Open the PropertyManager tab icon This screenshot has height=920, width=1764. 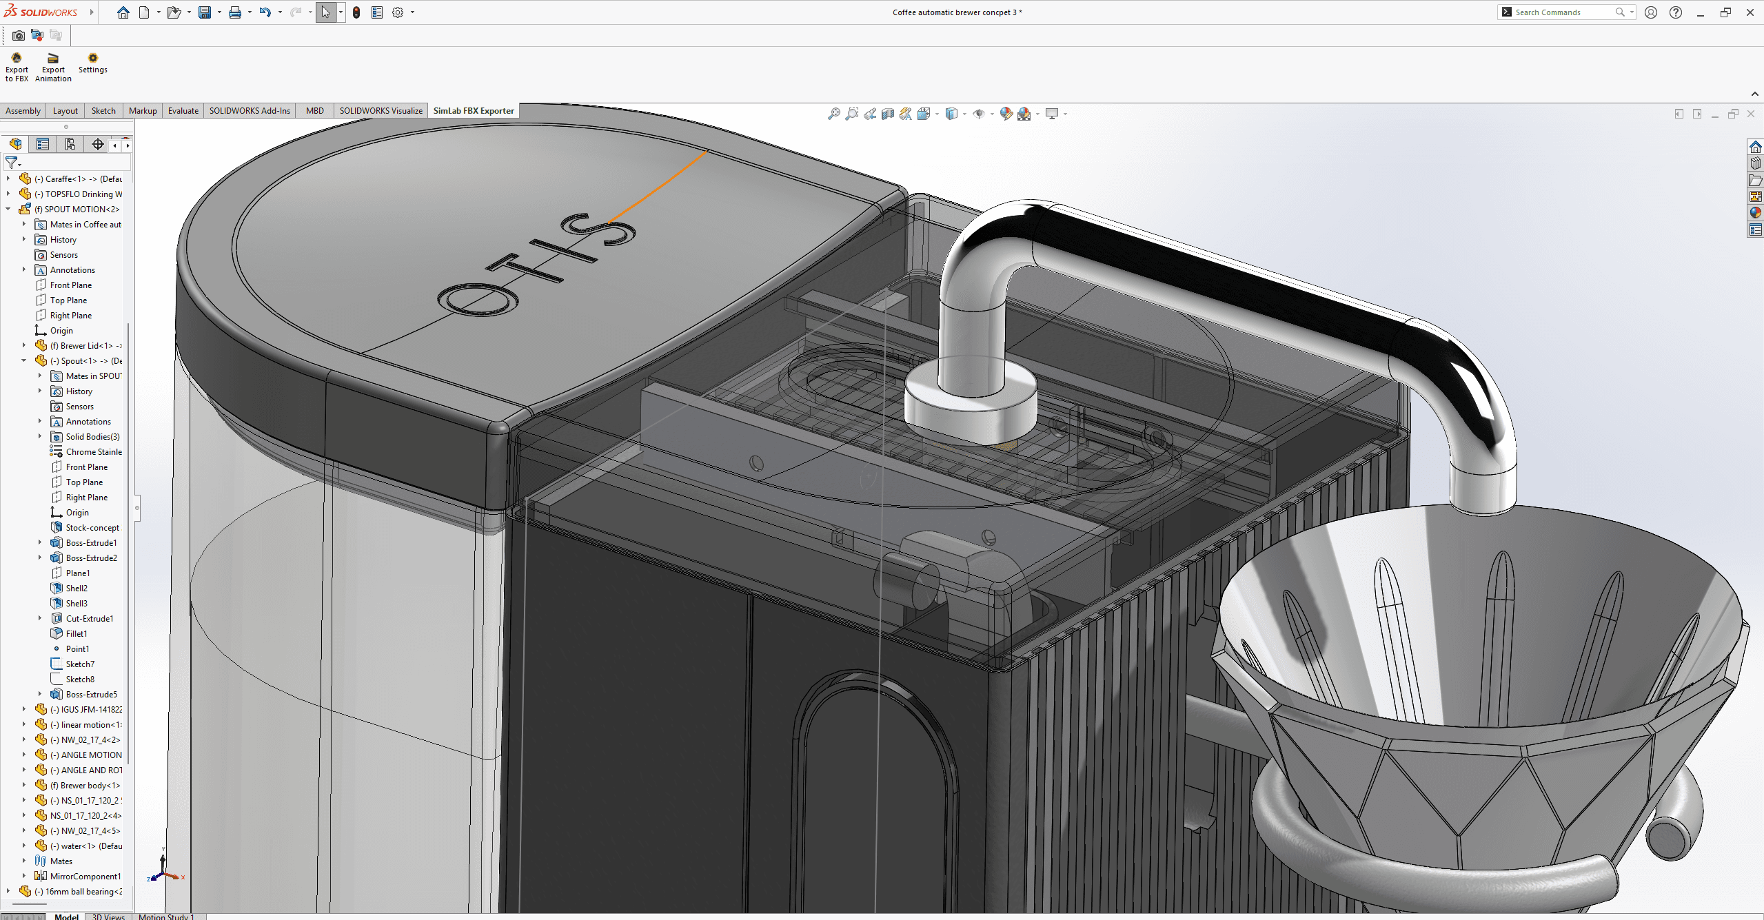(x=43, y=144)
